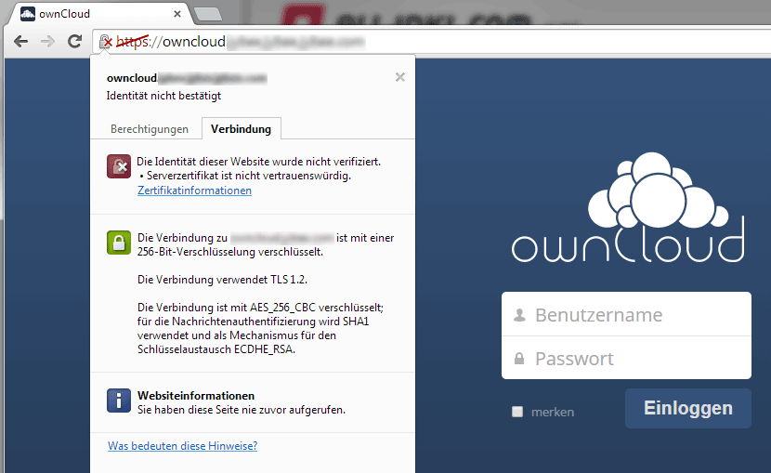This screenshot has width=771, height=473.
Task: Click the address bar URL text
Action: pos(240,42)
